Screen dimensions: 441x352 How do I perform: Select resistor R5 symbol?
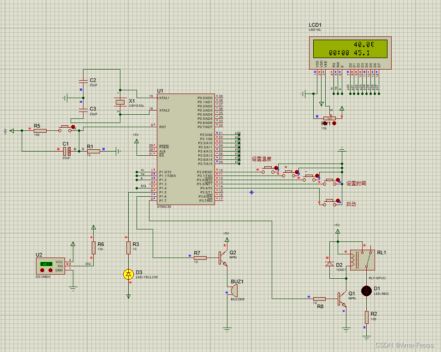pos(40,131)
